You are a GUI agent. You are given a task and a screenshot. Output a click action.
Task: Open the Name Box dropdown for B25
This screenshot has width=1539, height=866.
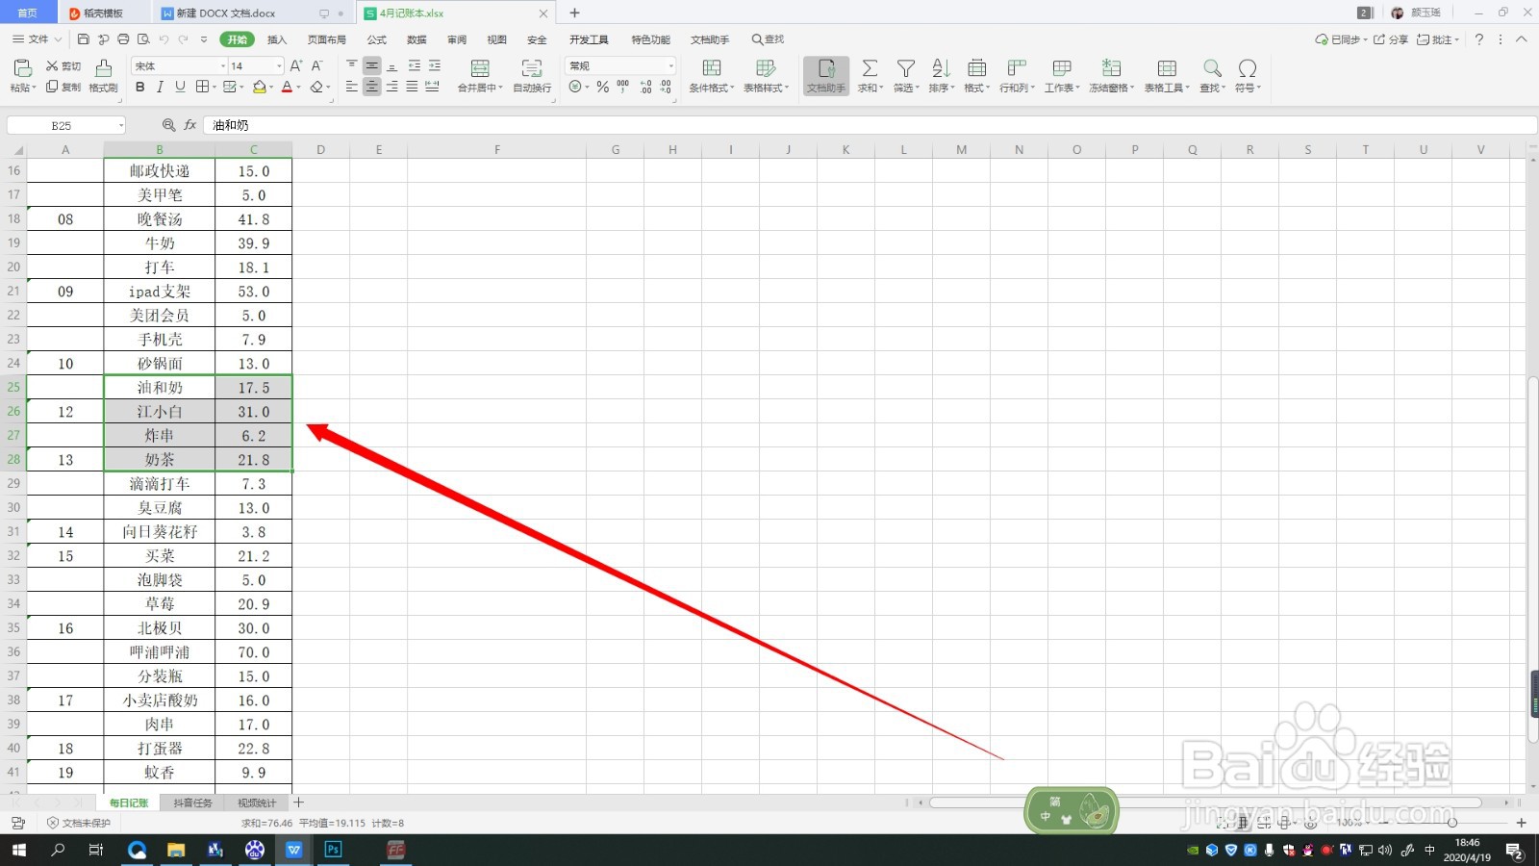[x=120, y=126]
